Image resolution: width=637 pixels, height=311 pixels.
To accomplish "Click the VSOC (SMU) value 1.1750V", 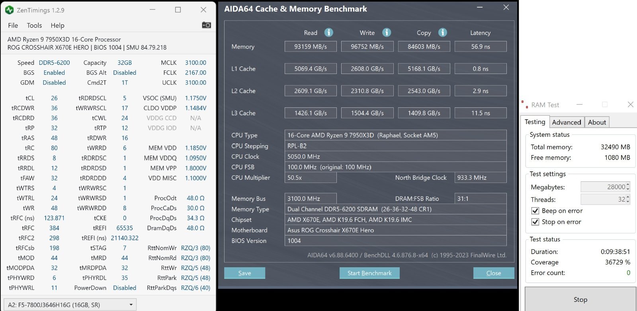I will pos(195,98).
